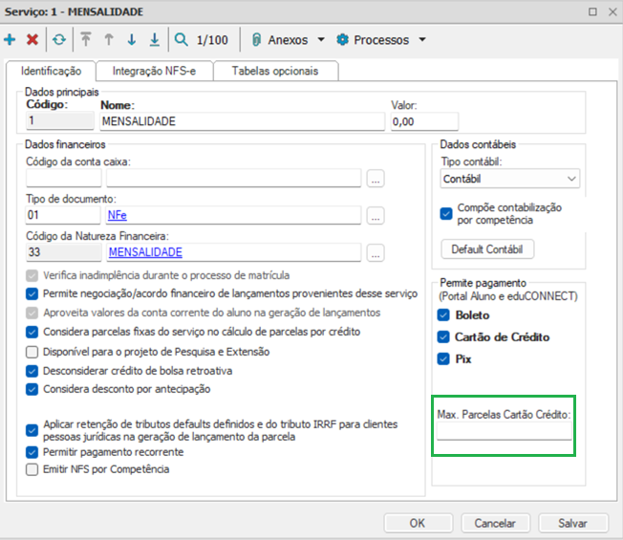This screenshot has height=540, width=623.
Task: Add a new record with plus icon
Action: click(x=10, y=40)
